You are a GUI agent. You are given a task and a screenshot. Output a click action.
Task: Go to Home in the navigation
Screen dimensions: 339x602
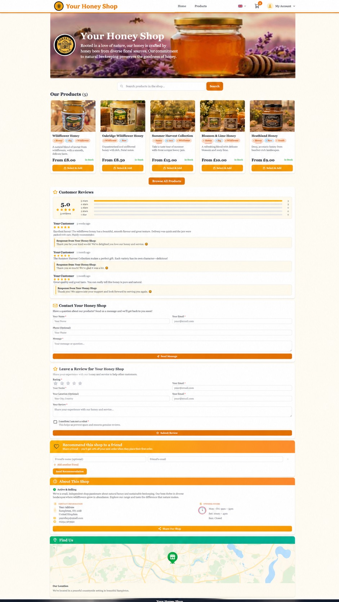tap(182, 6)
